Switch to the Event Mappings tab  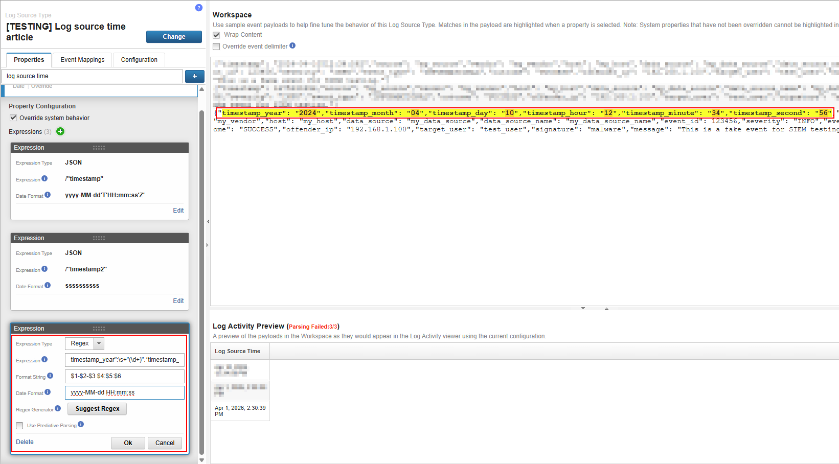pos(82,60)
